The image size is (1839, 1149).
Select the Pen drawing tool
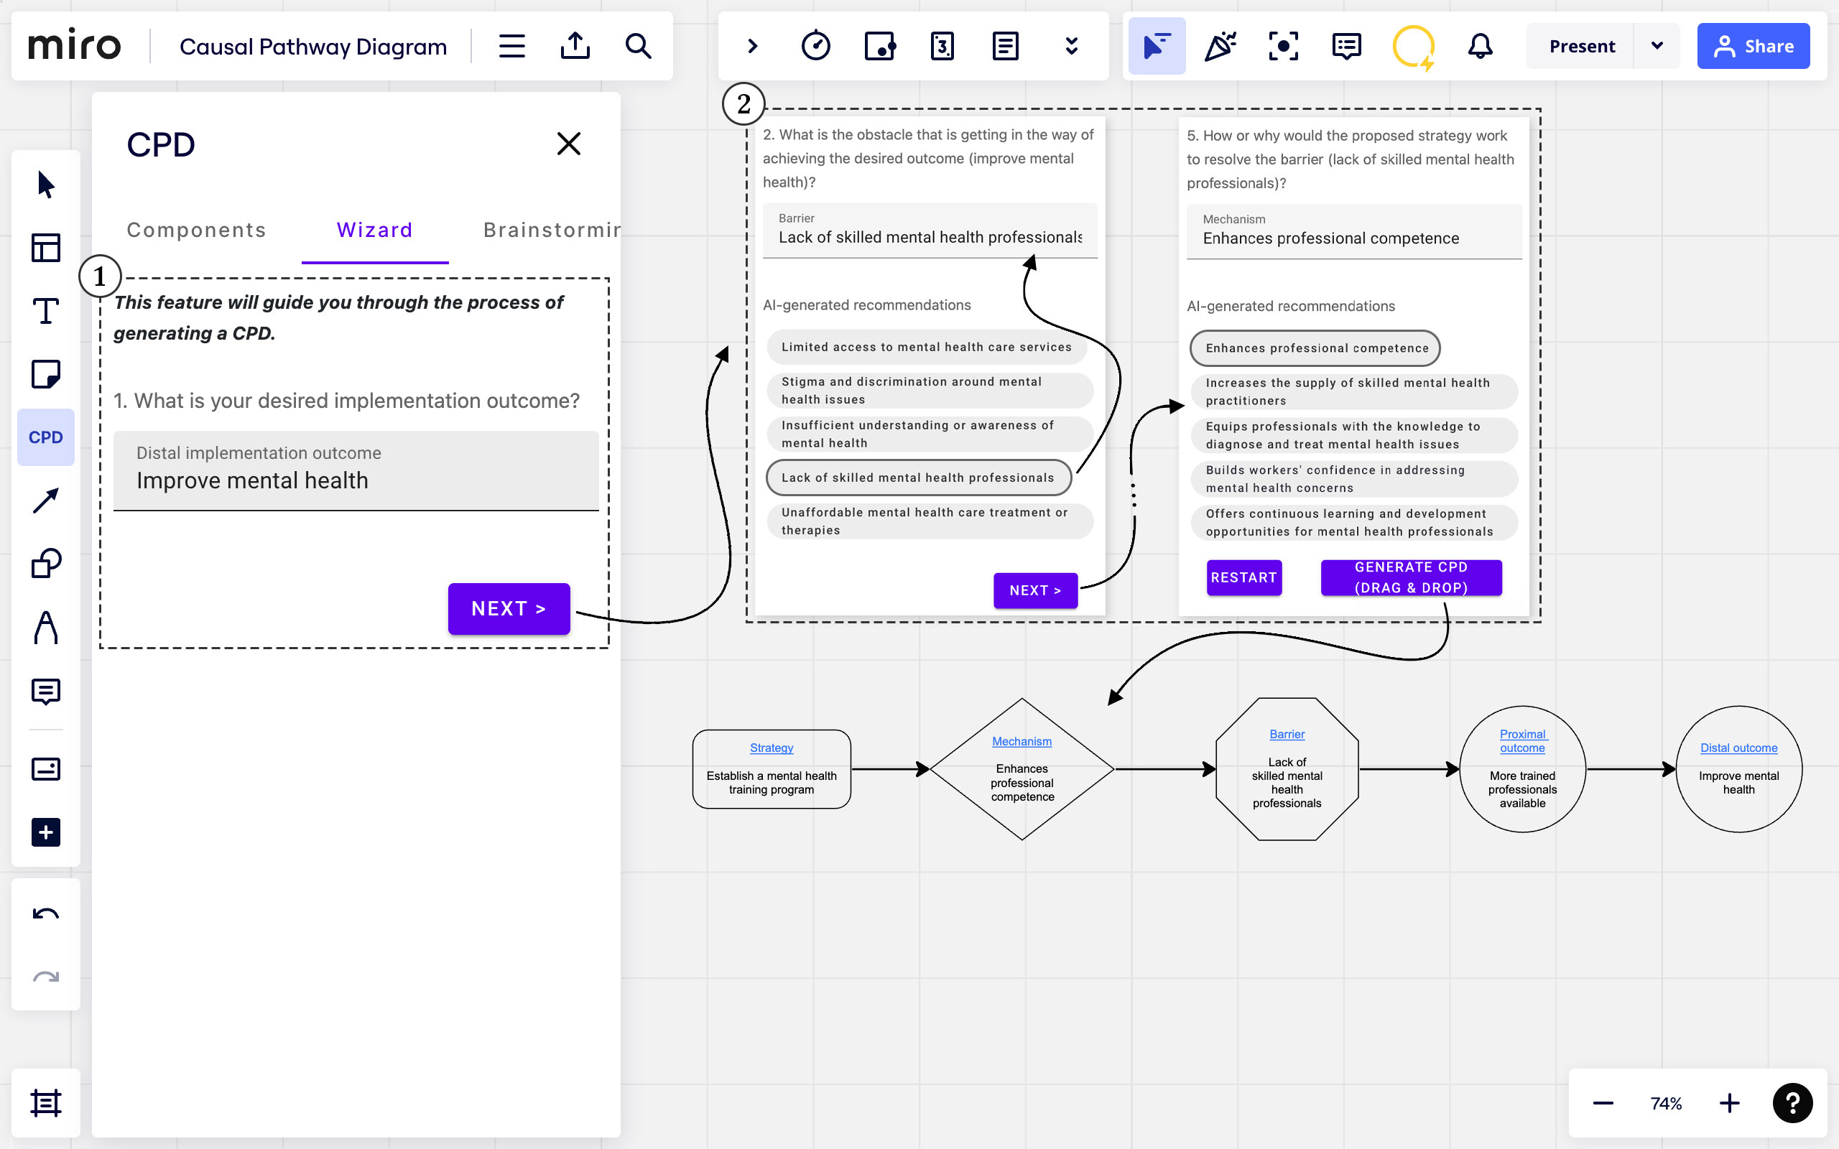coord(45,628)
